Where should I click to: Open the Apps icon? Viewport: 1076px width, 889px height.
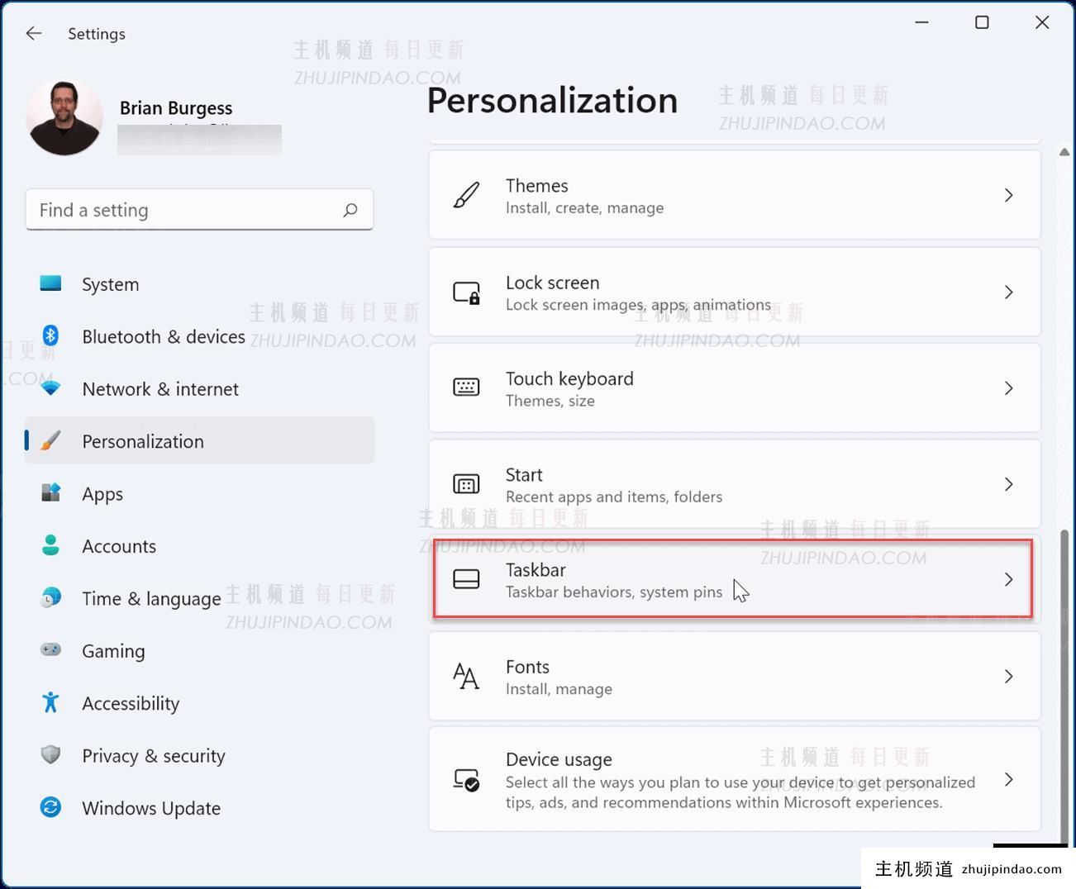click(50, 493)
